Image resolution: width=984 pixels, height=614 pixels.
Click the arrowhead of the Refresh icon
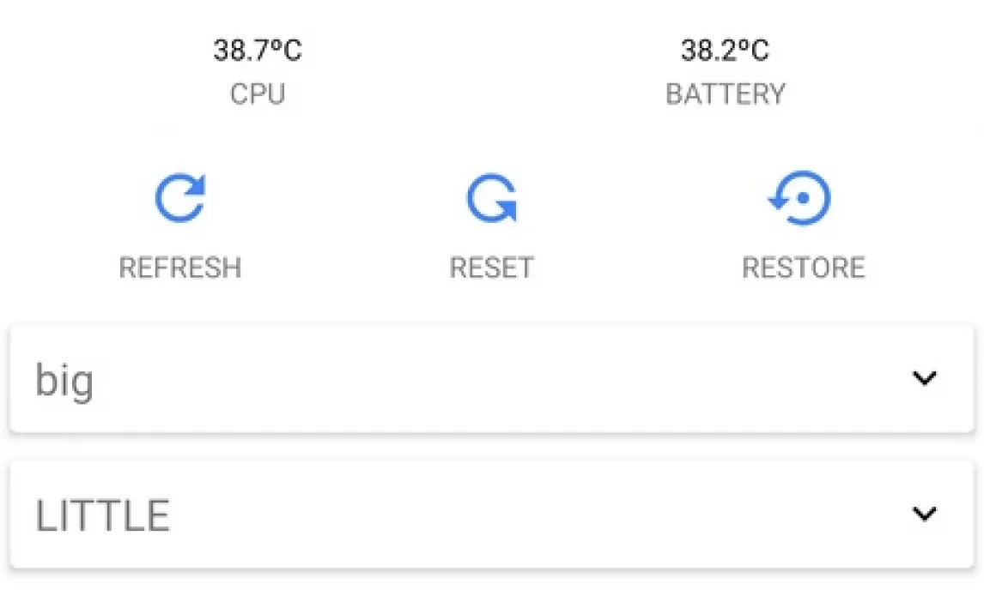tap(197, 183)
